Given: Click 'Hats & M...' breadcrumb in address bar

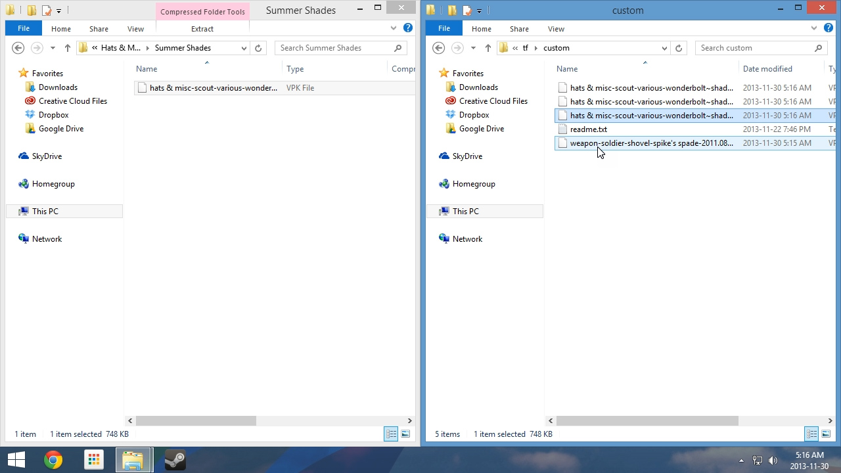Looking at the screenshot, I should point(120,48).
